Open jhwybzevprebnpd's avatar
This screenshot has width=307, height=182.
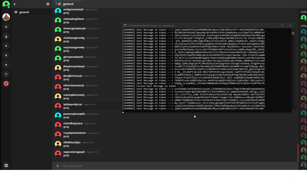coord(58,68)
